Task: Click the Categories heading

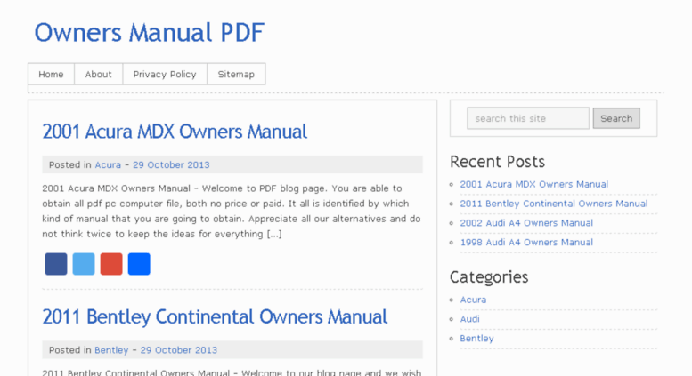Action: pyautogui.click(x=489, y=277)
